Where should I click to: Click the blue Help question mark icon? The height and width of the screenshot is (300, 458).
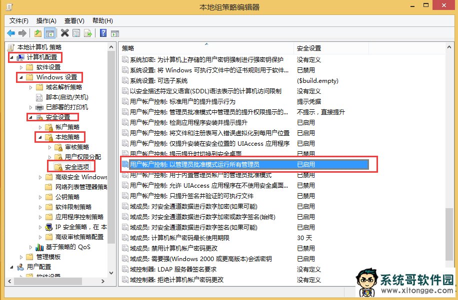tap(103, 33)
